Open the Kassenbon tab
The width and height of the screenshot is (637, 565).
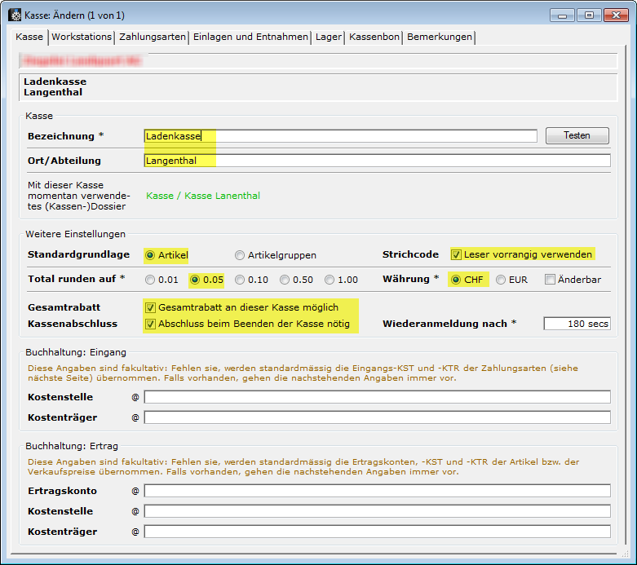(x=374, y=37)
